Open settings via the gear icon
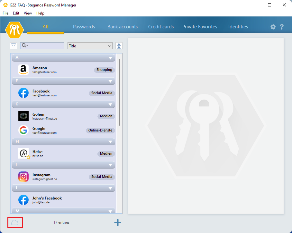This screenshot has height=233, width=292. click(273, 27)
